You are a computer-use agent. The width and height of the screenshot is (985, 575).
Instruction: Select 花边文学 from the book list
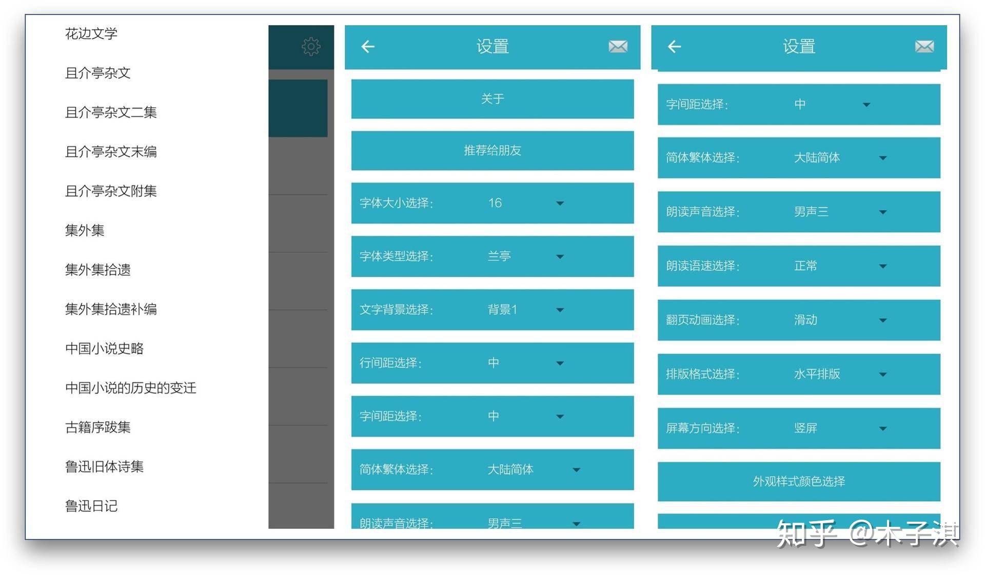click(x=91, y=34)
